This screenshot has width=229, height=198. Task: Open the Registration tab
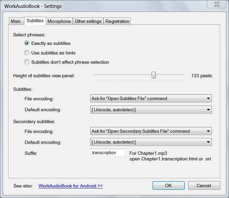point(117,21)
